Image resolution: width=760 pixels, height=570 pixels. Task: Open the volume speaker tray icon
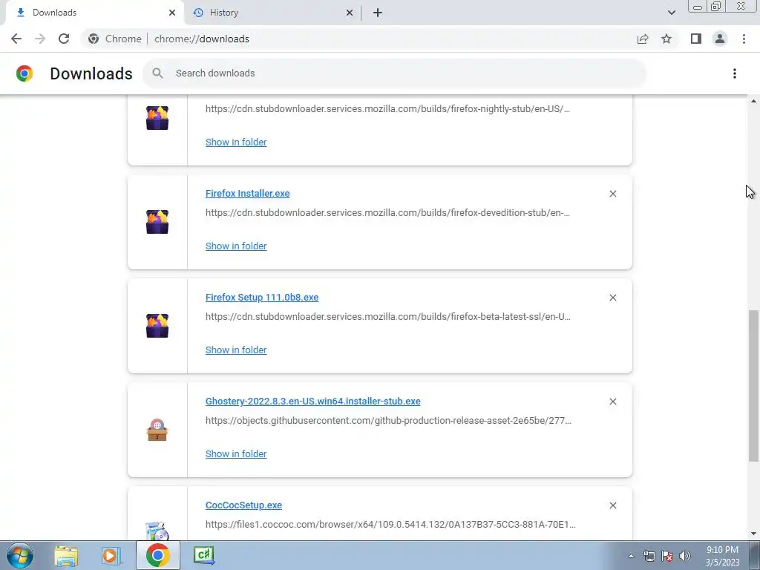tap(685, 556)
